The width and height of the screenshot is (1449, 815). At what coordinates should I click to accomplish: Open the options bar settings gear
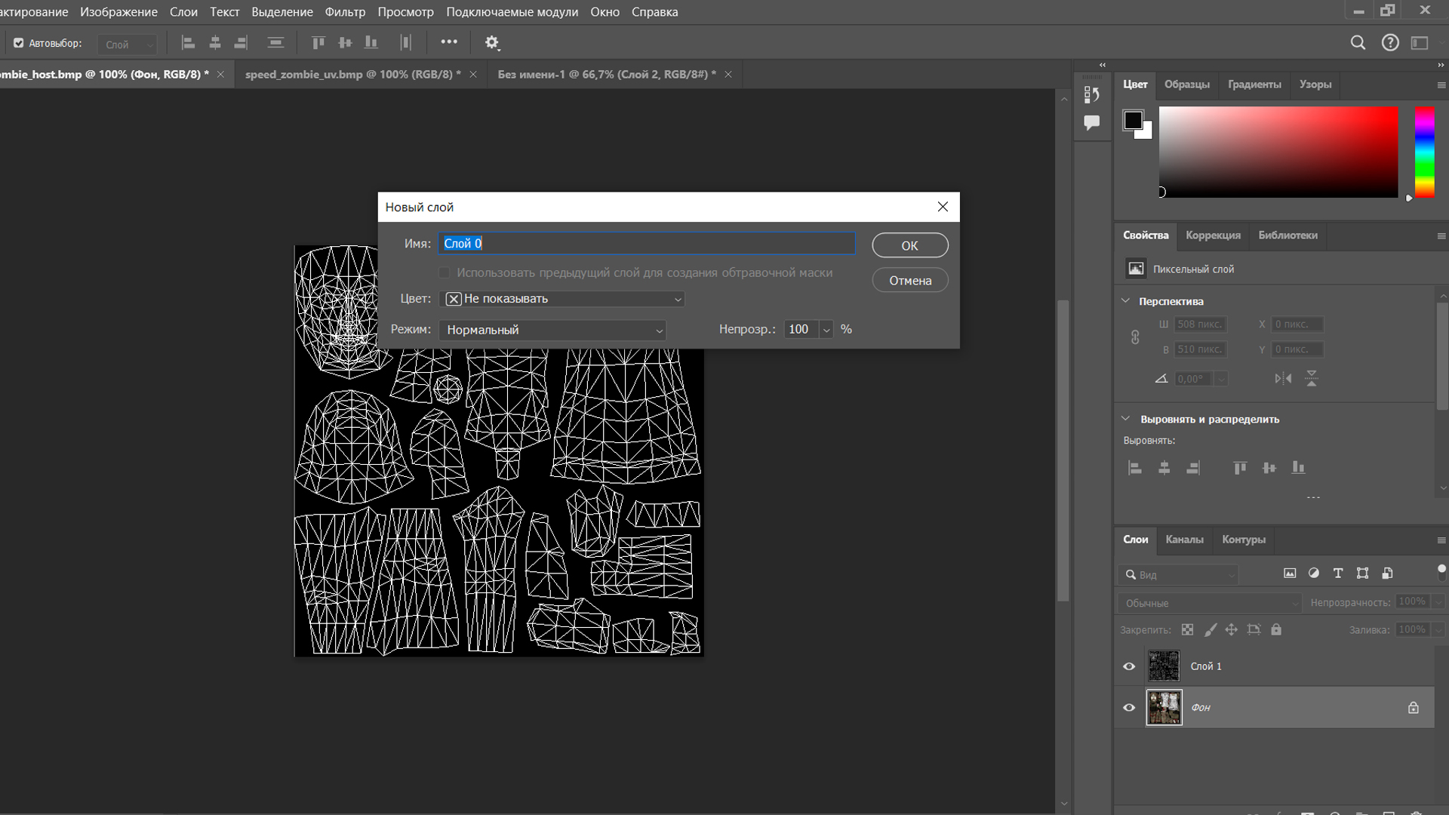[492, 43]
